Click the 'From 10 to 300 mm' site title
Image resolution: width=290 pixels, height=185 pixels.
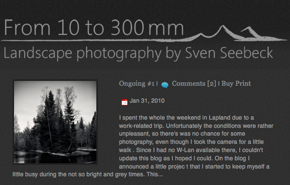[x=93, y=28]
